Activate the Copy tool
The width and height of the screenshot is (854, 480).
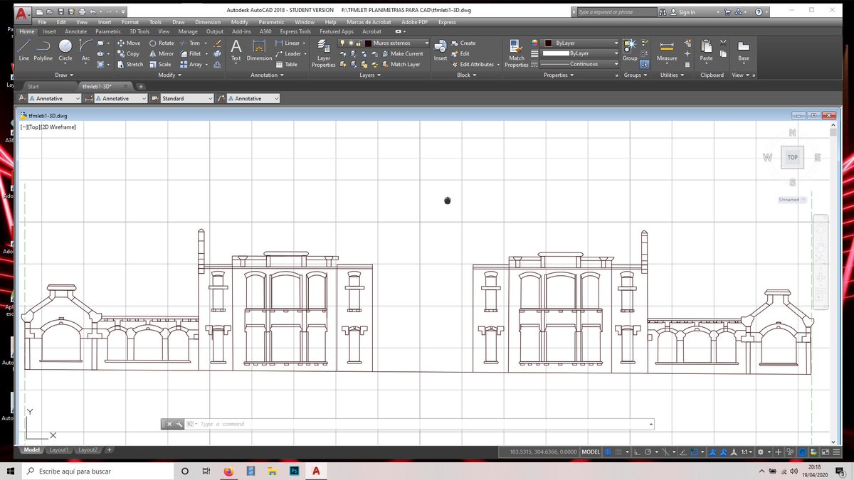coord(128,53)
